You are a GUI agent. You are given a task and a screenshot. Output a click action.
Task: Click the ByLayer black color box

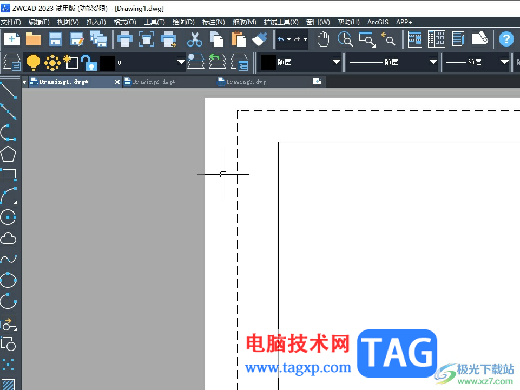[268, 62]
